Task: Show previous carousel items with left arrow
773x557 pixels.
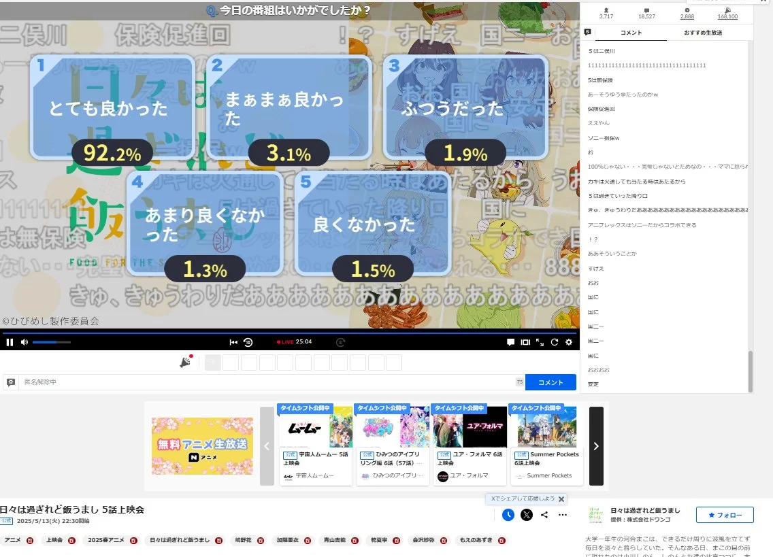Action: [267, 446]
